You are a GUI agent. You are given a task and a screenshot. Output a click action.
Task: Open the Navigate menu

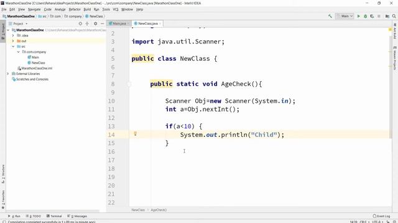(34, 9)
